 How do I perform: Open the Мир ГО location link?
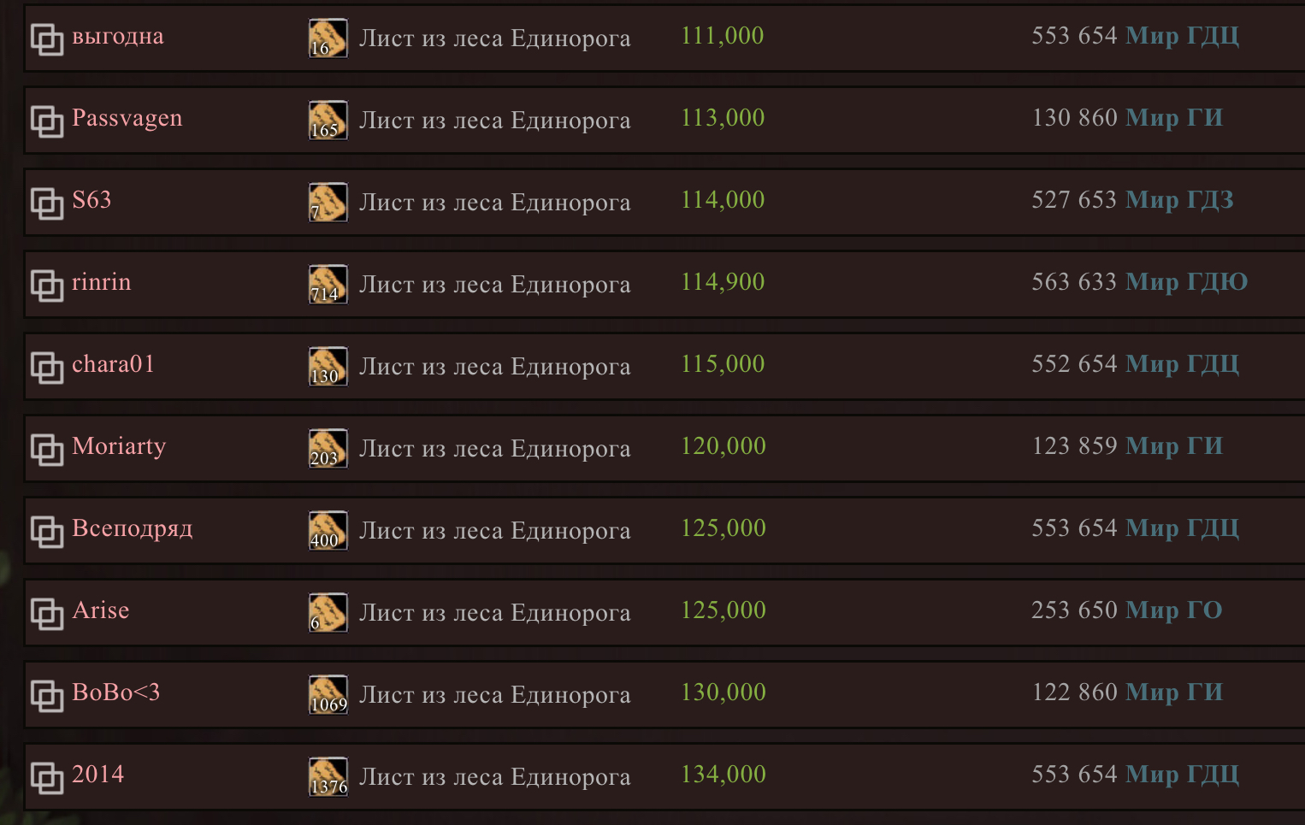[1173, 610]
